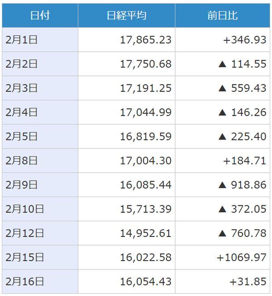Click the 16,819.59 Nikkei value
The image size is (272, 296).
click(146, 137)
